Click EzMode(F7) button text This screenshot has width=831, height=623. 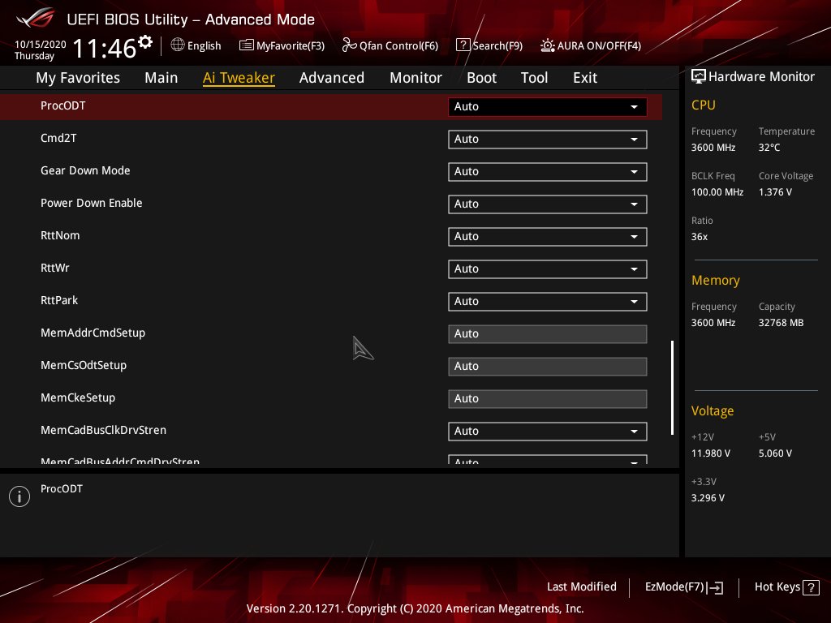(x=674, y=586)
